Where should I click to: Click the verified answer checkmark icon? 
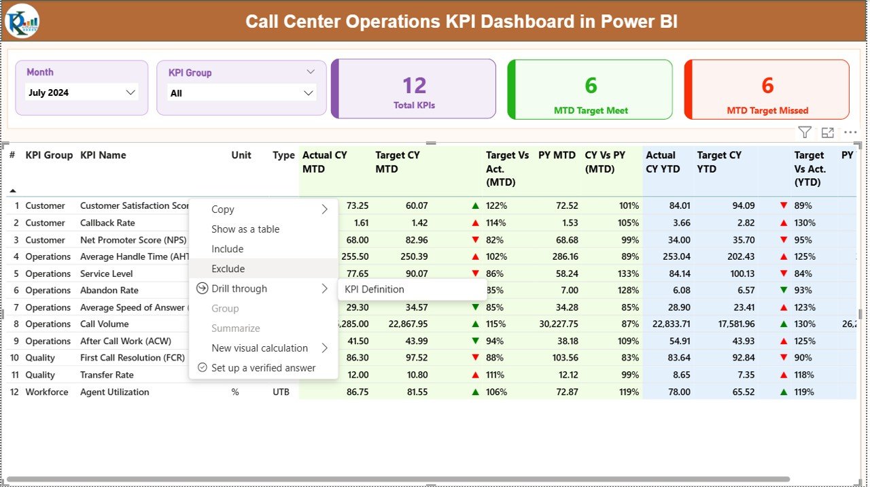[x=201, y=367]
